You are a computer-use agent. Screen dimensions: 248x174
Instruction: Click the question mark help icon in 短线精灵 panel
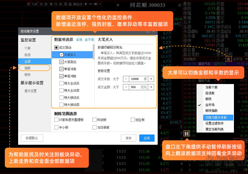[218, 59]
